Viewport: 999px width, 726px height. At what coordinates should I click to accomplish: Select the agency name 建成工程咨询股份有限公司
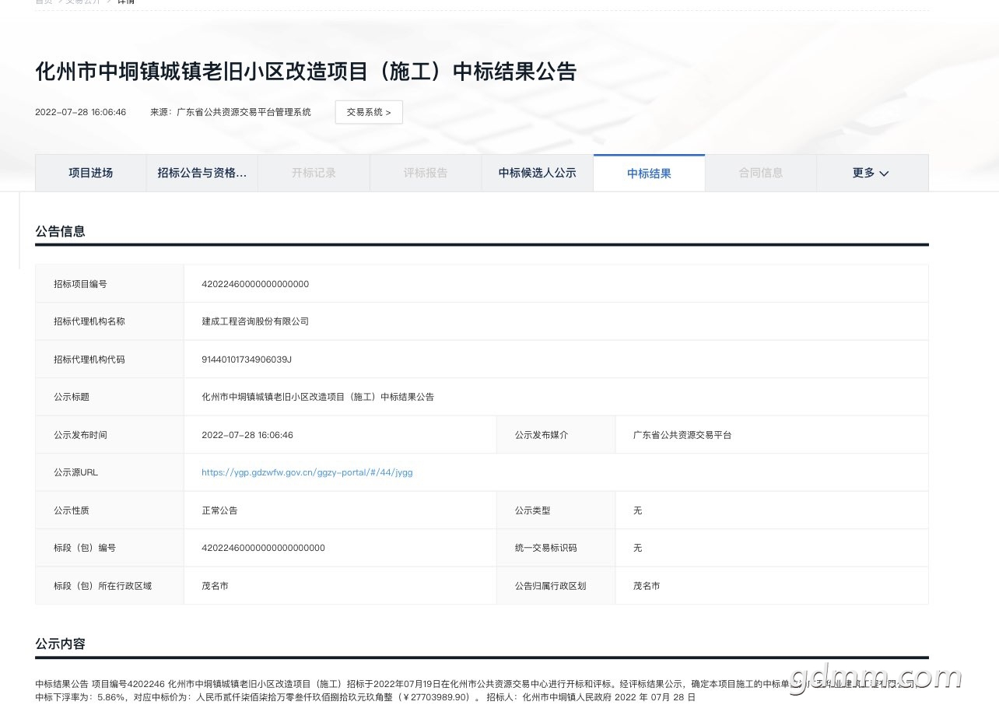coord(255,321)
